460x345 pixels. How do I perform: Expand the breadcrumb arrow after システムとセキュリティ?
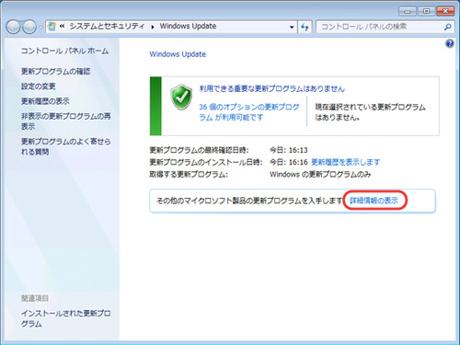click(x=153, y=27)
